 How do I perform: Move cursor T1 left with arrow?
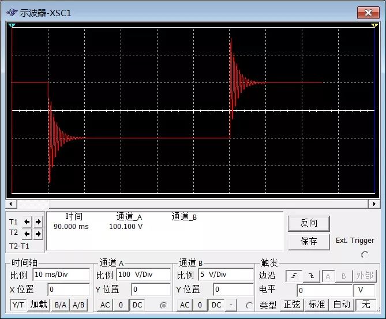pos(27,222)
